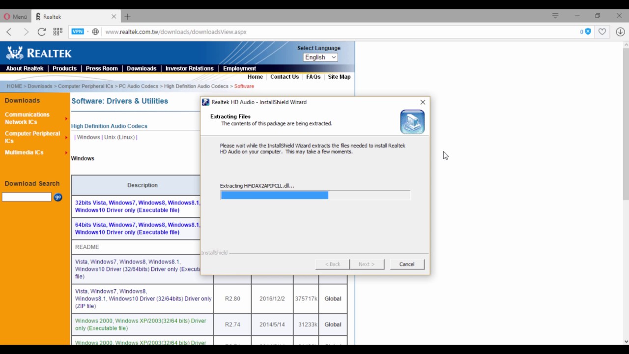The height and width of the screenshot is (354, 629).
Task: Open the Select Language English dropdown
Action: click(x=320, y=57)
